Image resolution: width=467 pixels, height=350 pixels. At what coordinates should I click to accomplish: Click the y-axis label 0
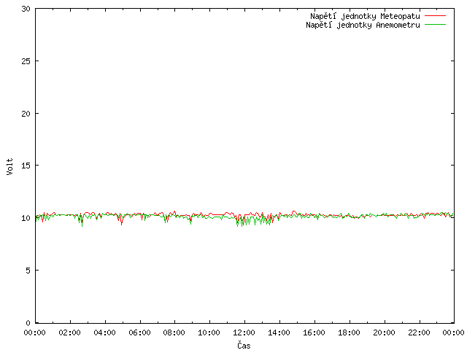pyautogui.click(x=28, y=323)
